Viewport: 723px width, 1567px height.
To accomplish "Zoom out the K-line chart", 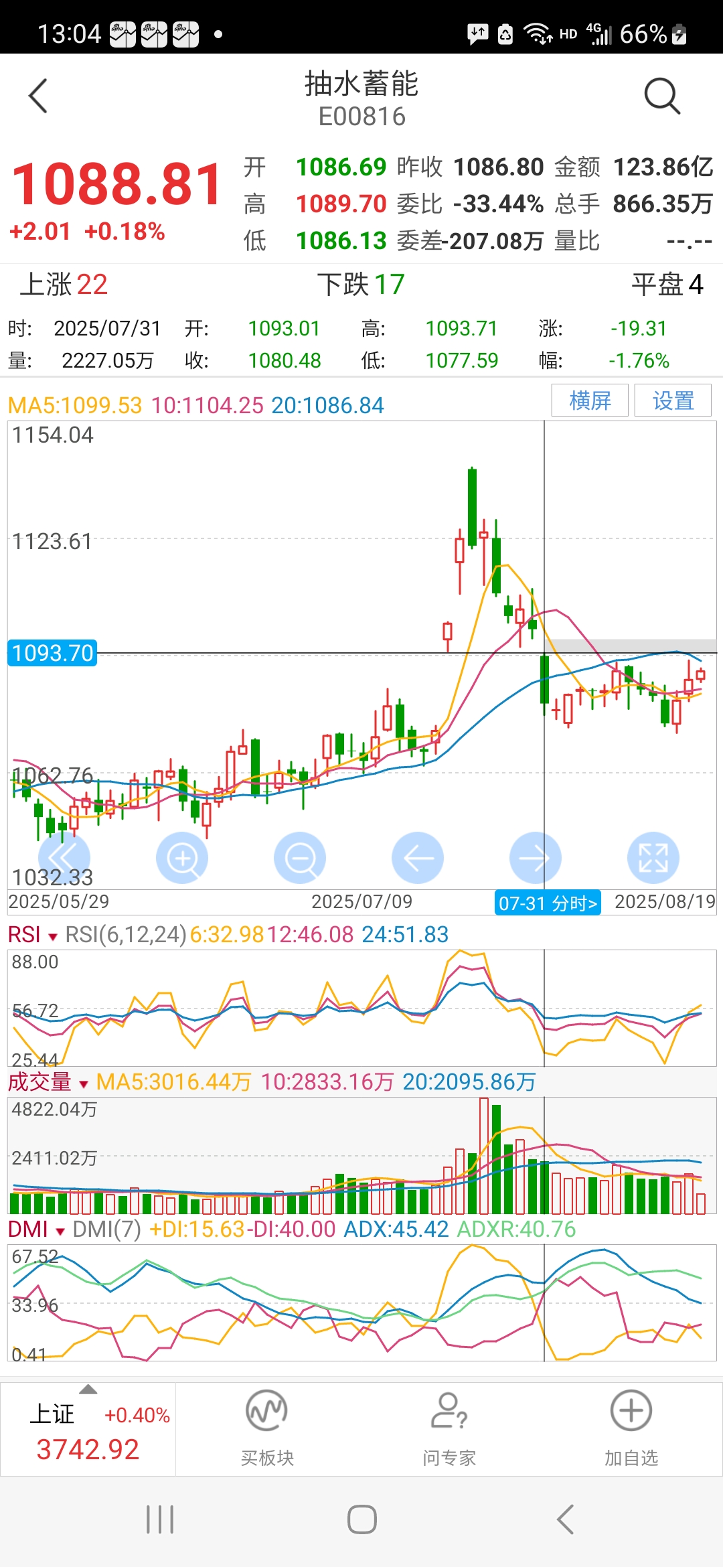I will (x=300, y=858).
